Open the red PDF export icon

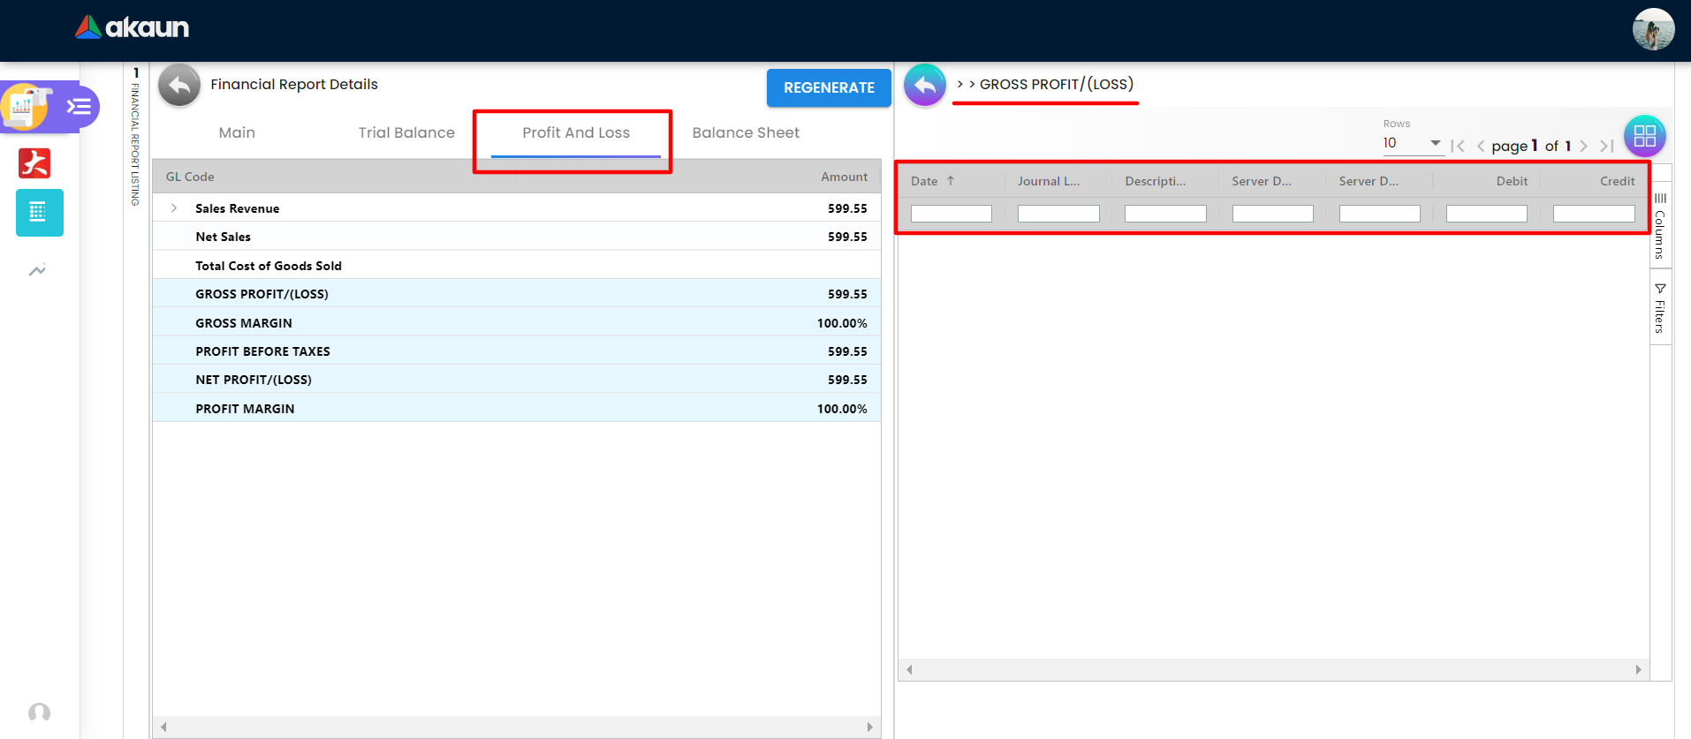point(34,163)
